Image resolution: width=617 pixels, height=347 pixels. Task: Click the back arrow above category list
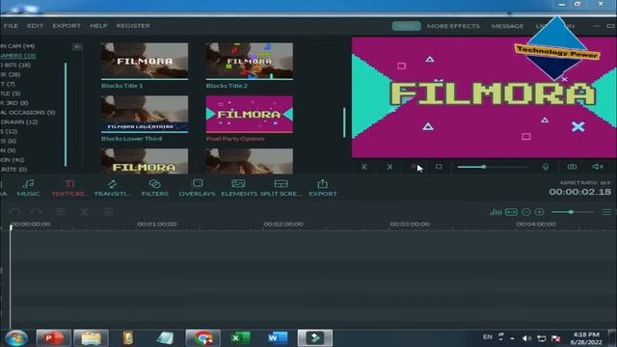(x=77, y=47)
